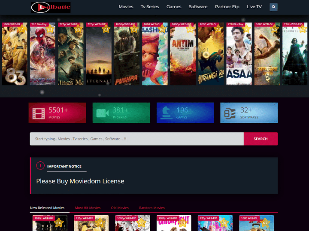
Task: Click the softwares stack icon
Action: pos(230,113)
